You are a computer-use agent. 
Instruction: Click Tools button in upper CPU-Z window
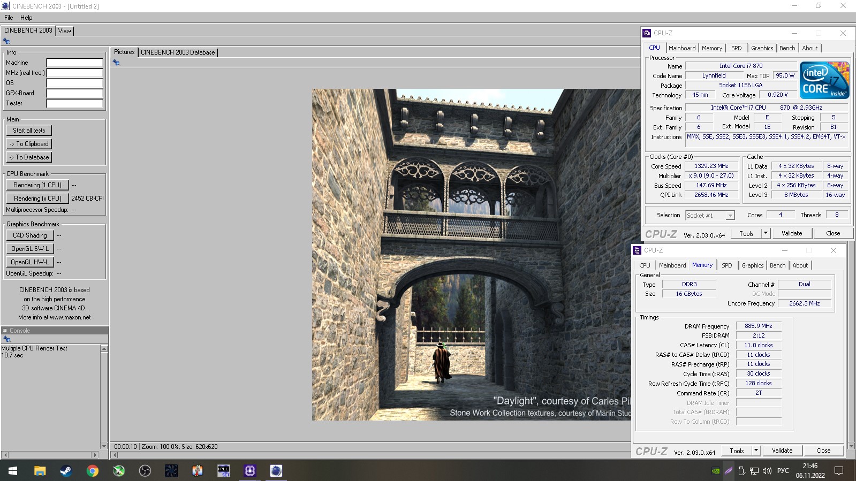746,233
